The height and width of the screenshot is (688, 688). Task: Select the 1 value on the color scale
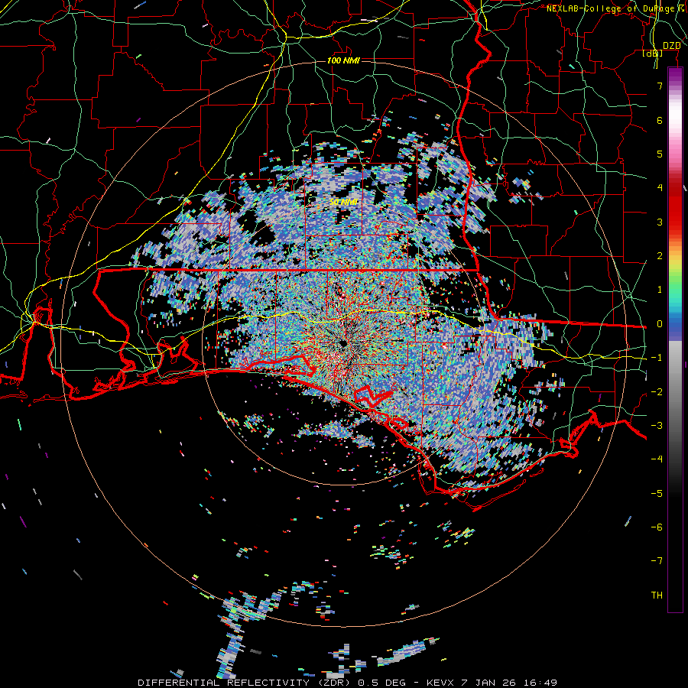(660, 290)
